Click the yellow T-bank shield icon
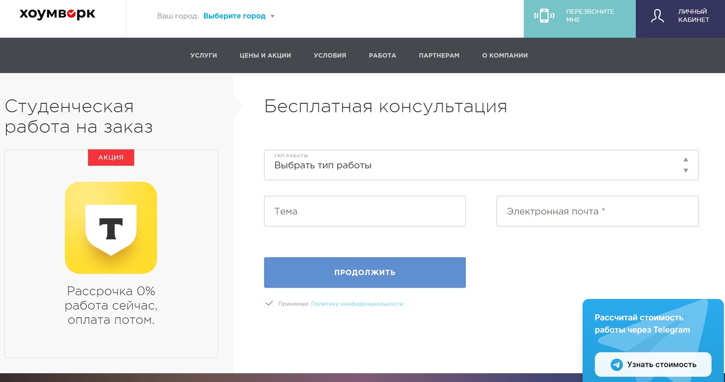Viewport: 725px width, 382px height. coord(111,228)
